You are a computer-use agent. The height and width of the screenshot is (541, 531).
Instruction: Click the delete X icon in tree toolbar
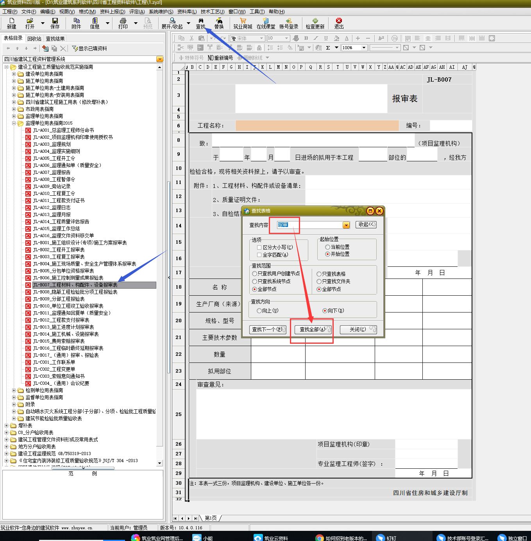[63, 48]
